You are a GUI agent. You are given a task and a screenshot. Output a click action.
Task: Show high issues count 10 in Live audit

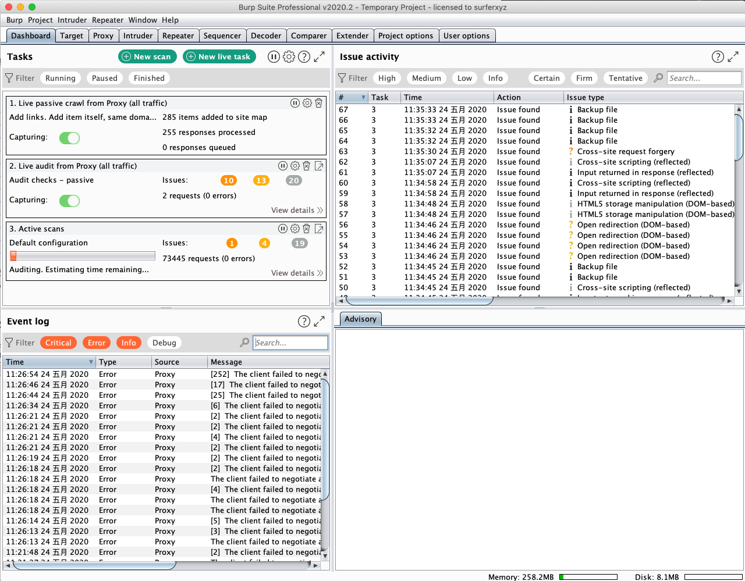229,180
